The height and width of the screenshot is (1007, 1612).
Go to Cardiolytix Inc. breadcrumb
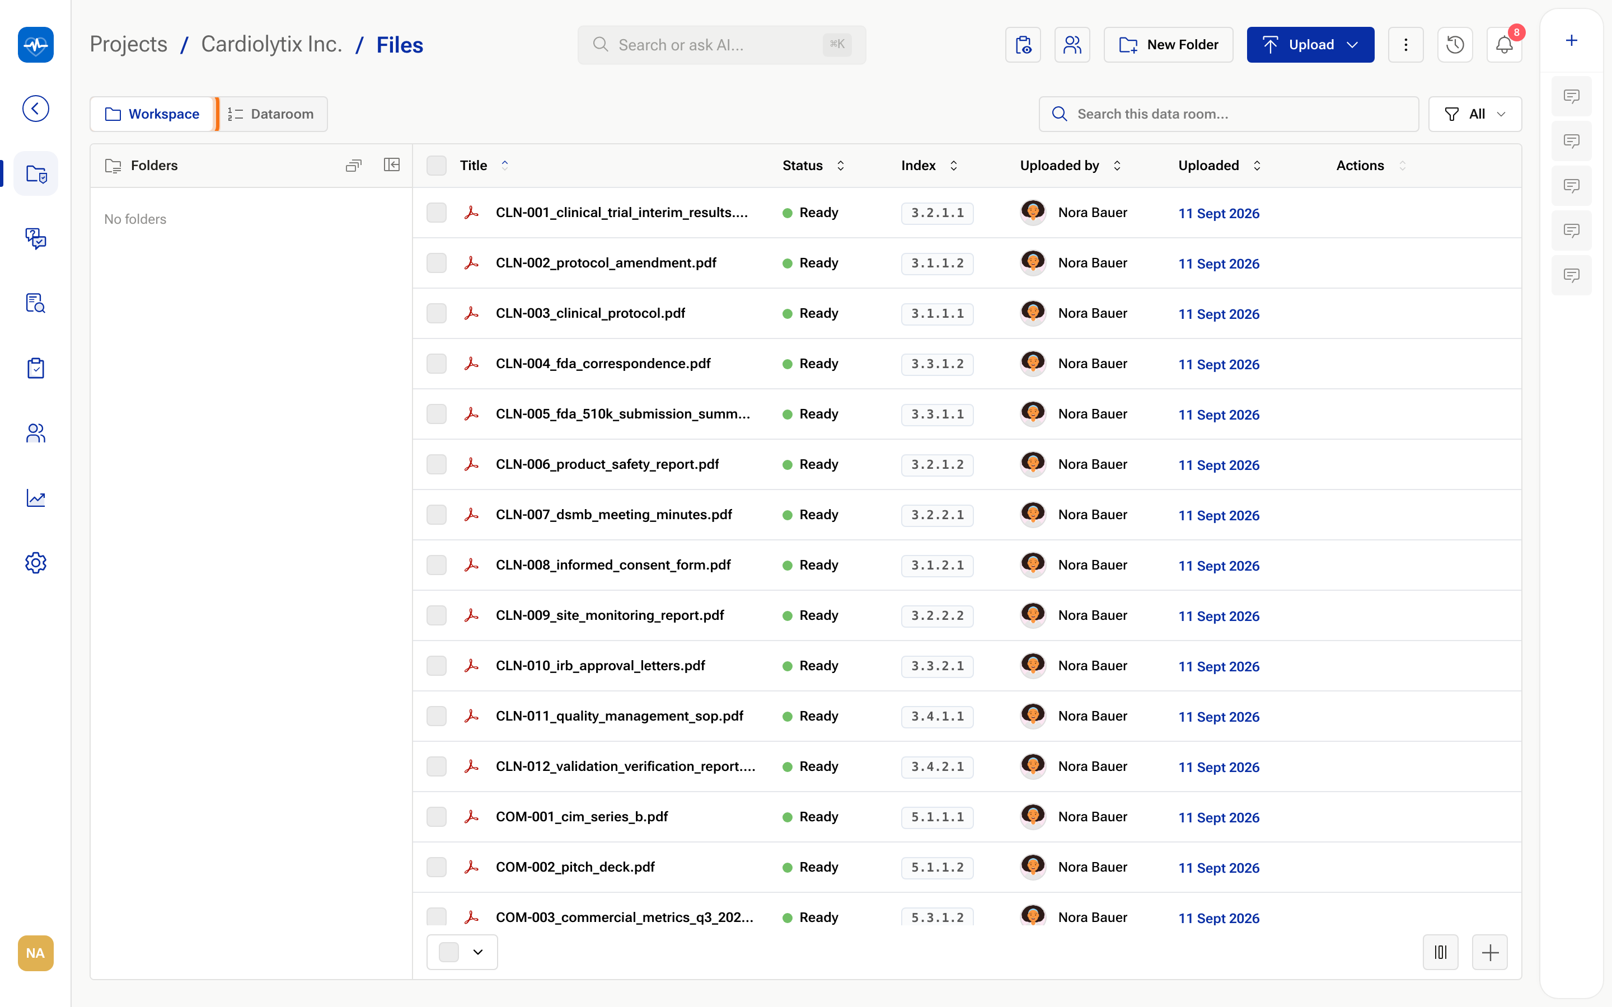[x=272, y=45]
